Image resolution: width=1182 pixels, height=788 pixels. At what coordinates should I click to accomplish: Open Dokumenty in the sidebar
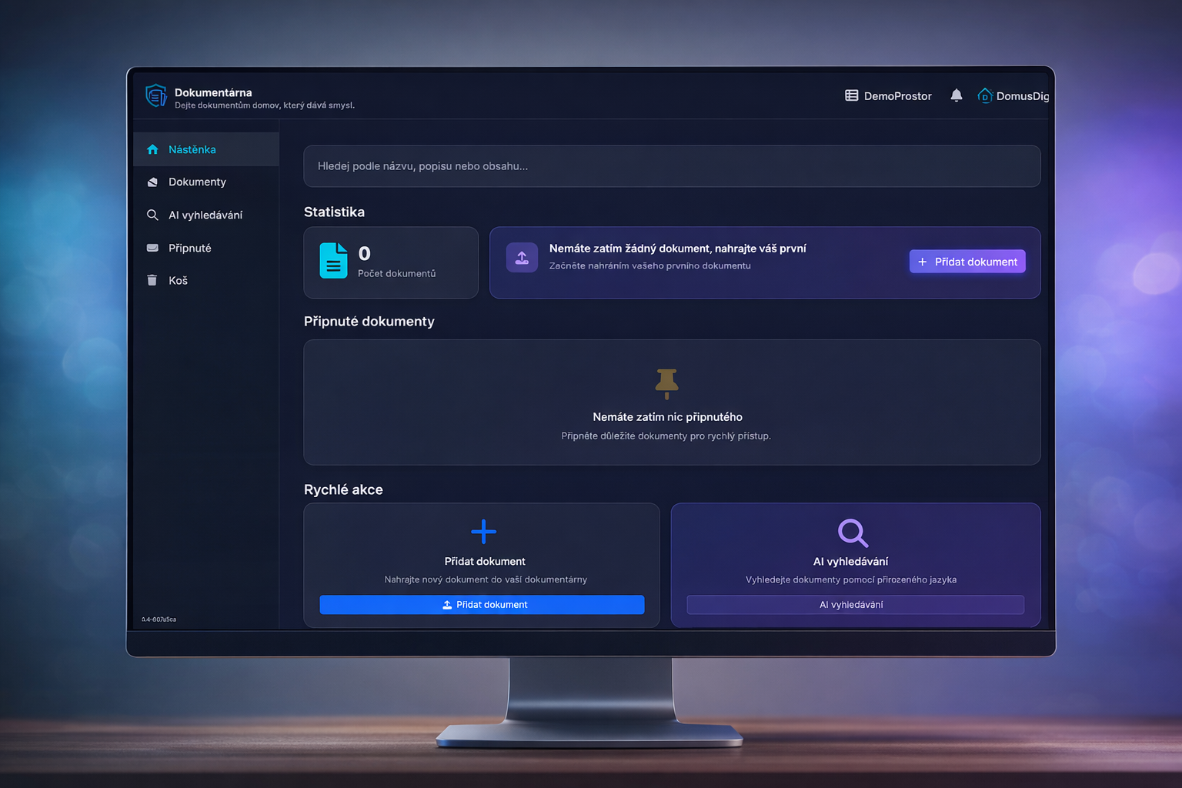tap(197, 182)
